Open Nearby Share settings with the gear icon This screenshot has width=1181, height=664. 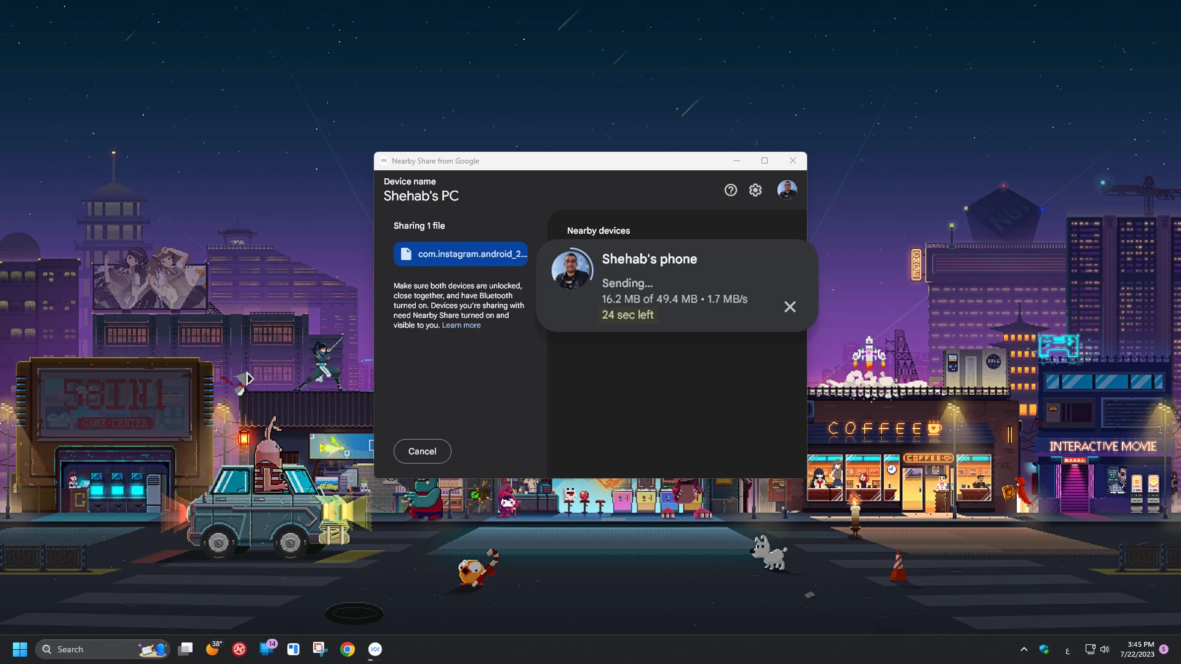point(755,190)
